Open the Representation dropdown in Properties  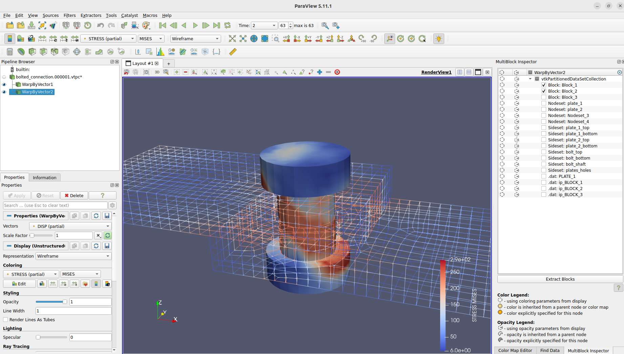tap(73, 256)
